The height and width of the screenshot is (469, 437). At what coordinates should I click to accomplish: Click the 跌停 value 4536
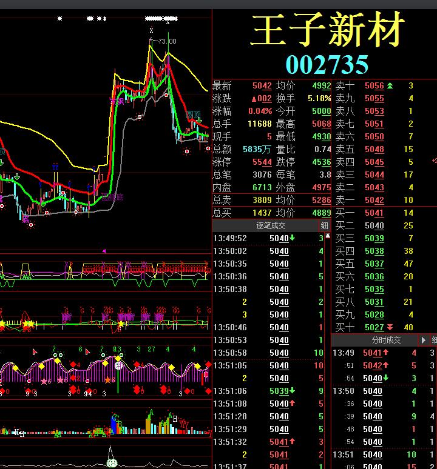pos(322,162)
